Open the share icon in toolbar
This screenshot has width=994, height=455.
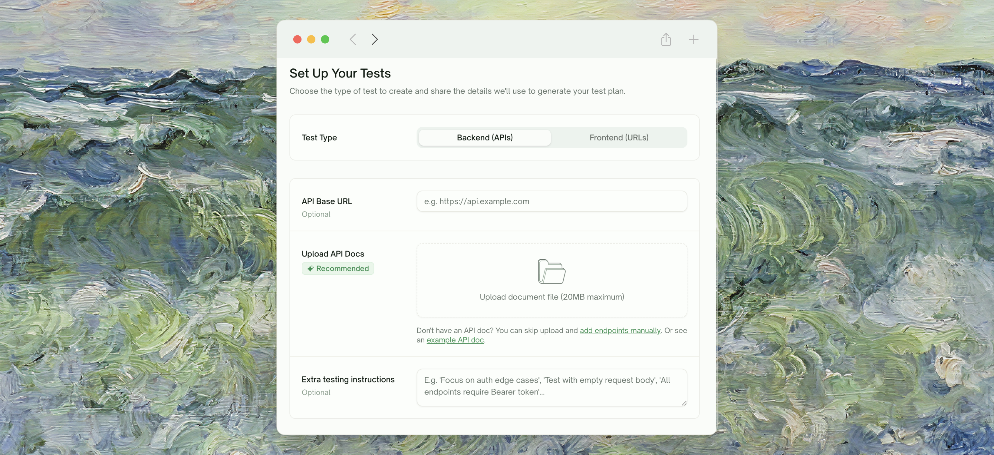[666, 39]
